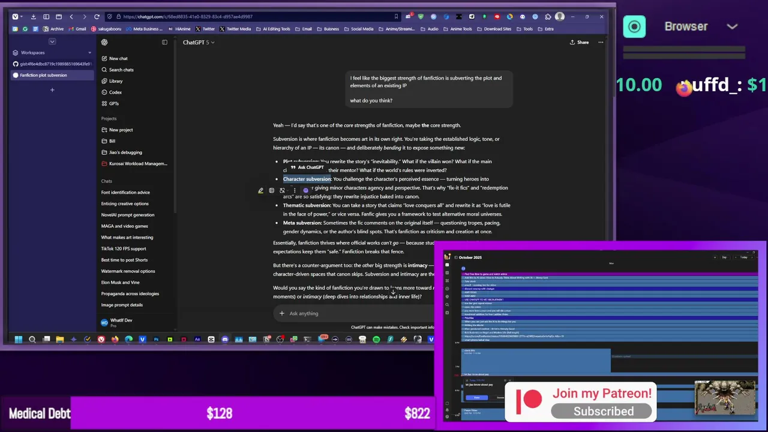Image resolution: width=768 pixels, height=432 pixels.
Task: Open Archive bookmark
Action: 54,29
